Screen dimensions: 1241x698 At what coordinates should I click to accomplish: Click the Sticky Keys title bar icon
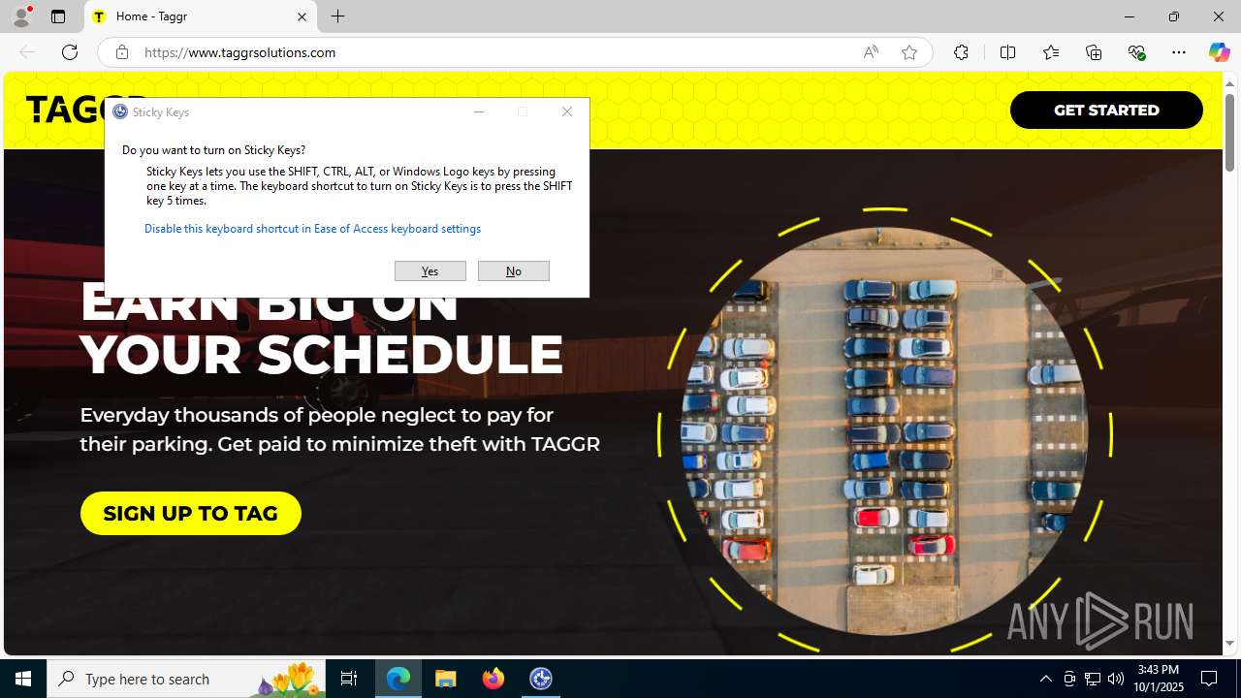120,111
